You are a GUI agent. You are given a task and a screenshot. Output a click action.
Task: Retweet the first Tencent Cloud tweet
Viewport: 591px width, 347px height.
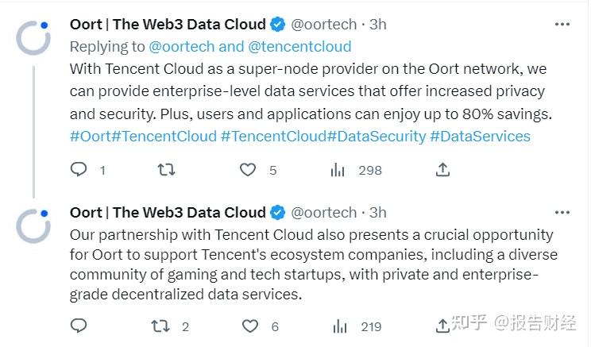[x=166, y=170]
